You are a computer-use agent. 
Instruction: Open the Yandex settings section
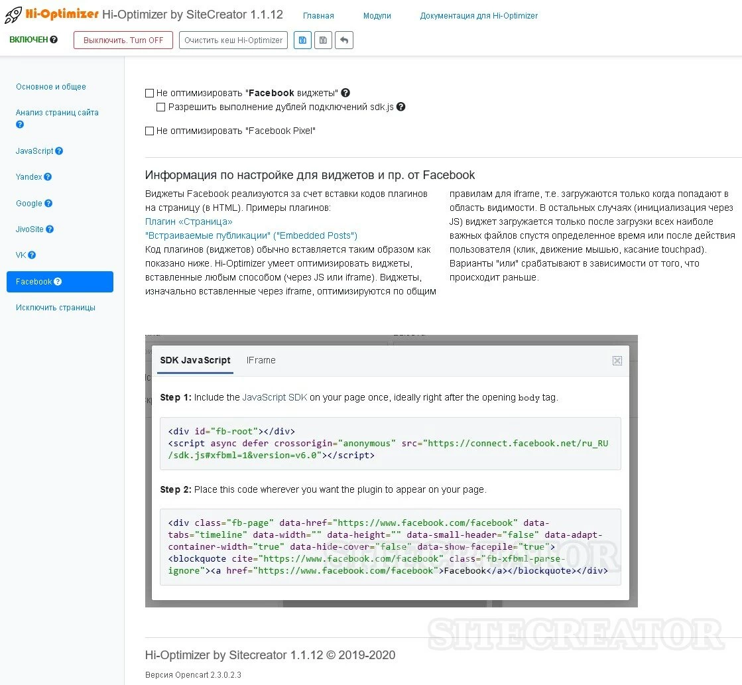29,177
